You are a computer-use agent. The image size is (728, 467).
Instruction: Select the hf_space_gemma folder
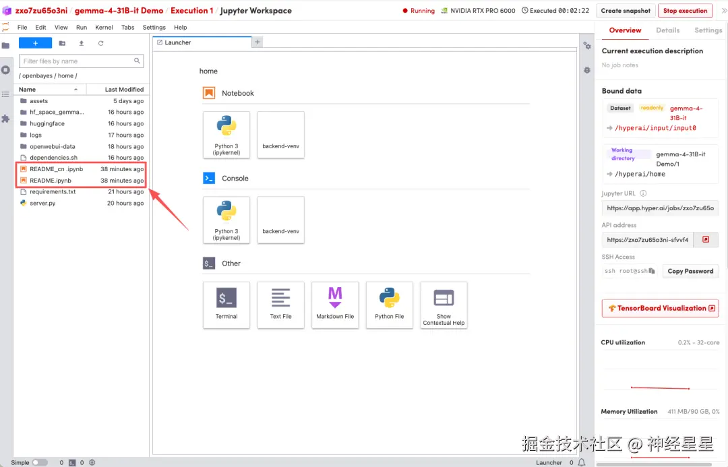(82, 112)
